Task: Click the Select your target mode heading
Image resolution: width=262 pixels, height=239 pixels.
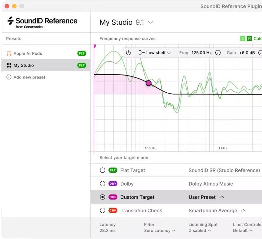Action: click(124, 158)
